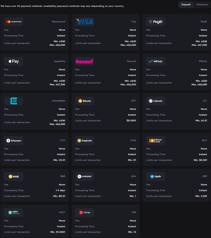Image resolution: width=211 pixels, height=238 pixels.
Task: Select the BNB logo badge
Action: pos(14,176)
